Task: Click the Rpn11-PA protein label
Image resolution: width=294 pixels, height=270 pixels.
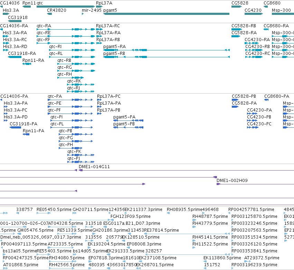Action: [x=34, y=131]
